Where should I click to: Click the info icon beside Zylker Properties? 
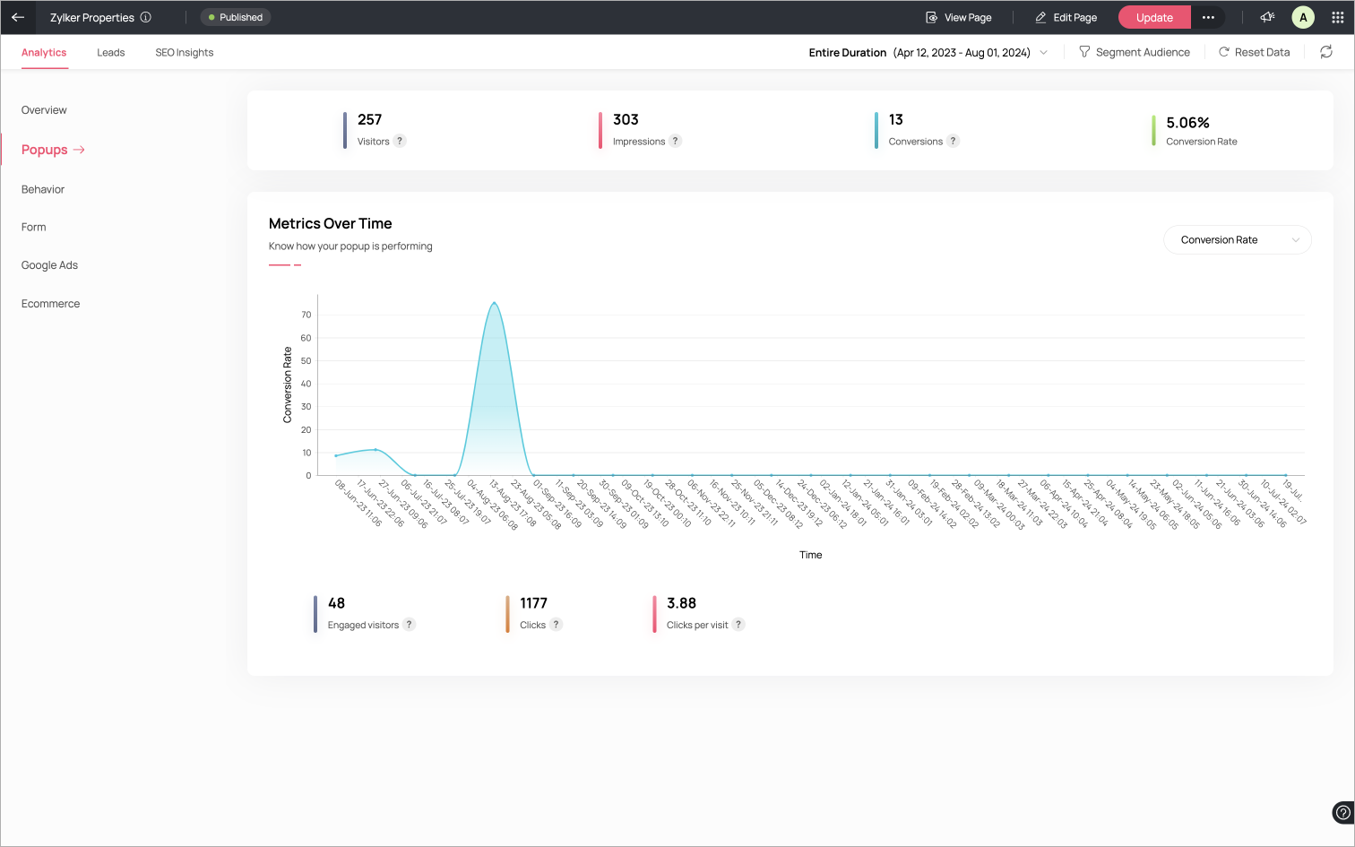[x=146, y=17]
